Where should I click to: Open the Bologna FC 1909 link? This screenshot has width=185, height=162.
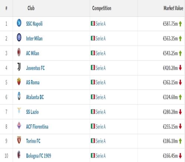pyautogui.click(x=38, y=156)
